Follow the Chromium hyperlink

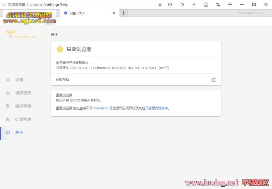coord(101,108)
